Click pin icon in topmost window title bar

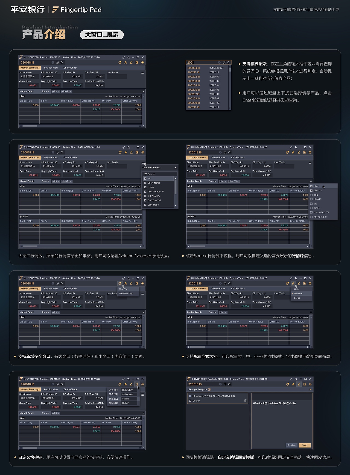pyautogui.click(x=128, y=57)
